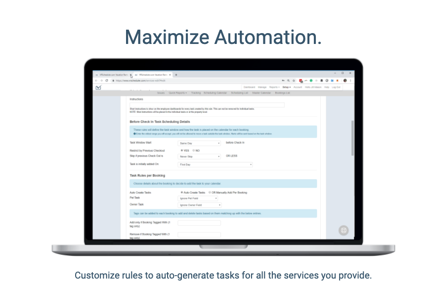
Task: Open the Never Skip dropdown
Action: pyautogui.click(x=199, y=157)
